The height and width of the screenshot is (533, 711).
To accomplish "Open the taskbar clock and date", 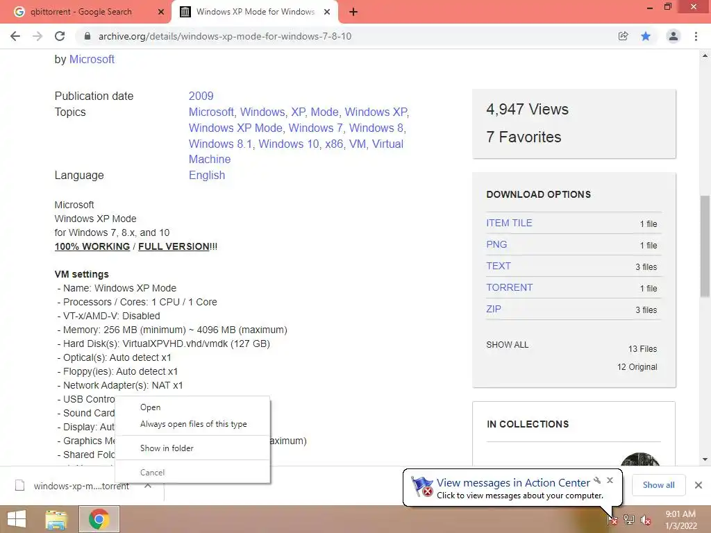I will pos(680,520).
